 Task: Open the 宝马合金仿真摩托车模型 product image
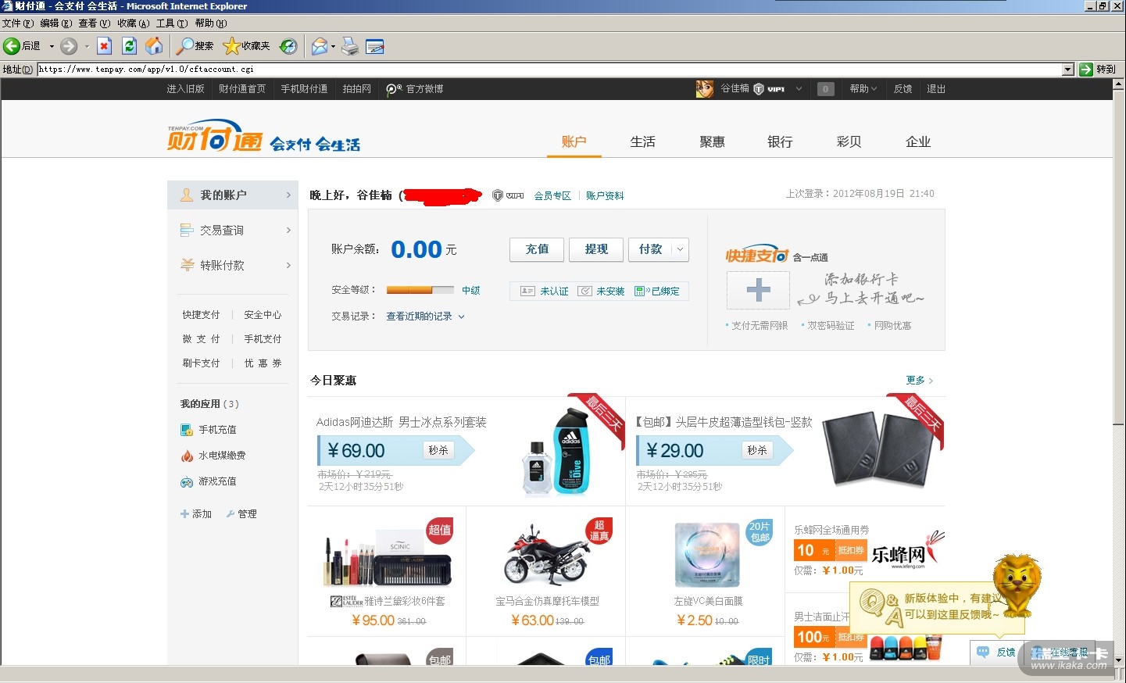click(547, 556)
